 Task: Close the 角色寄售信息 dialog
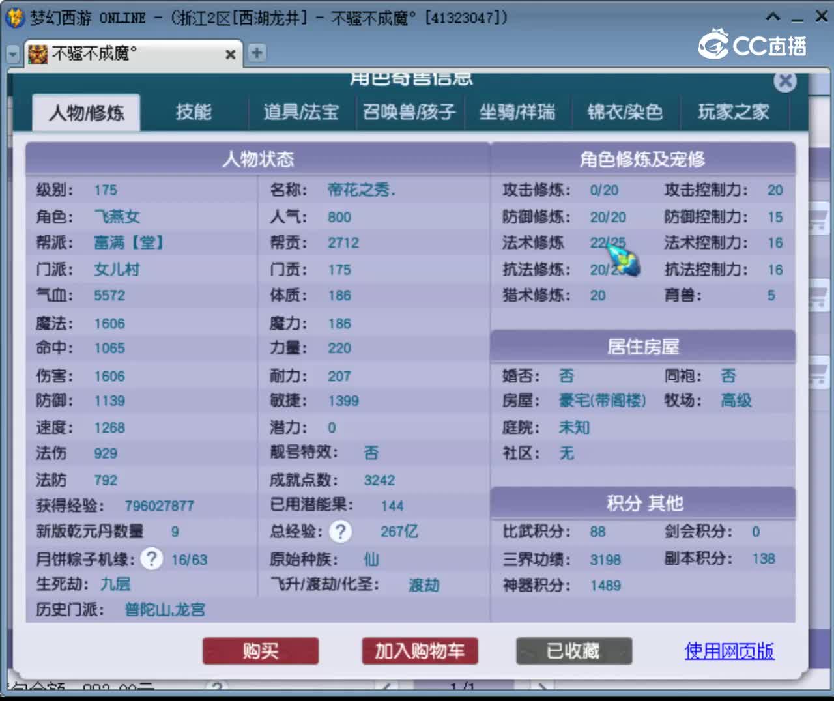785,81
